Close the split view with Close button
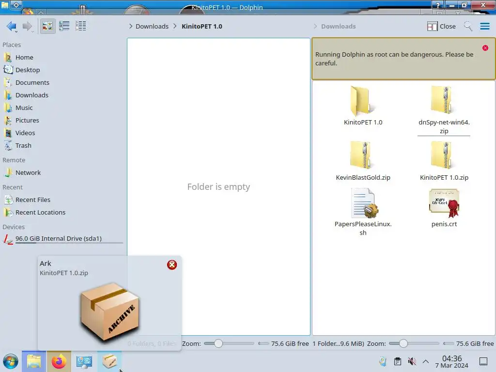This screenshot has height=372, width=496. (441, 26)
